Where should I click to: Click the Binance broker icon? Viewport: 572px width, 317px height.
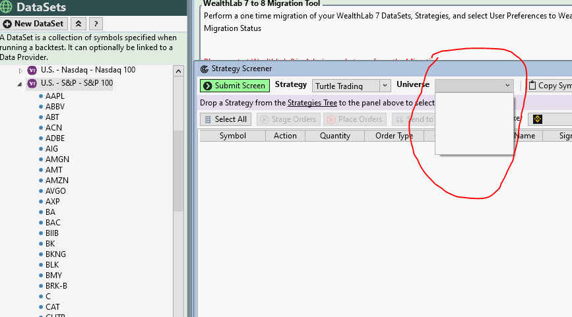538,119
